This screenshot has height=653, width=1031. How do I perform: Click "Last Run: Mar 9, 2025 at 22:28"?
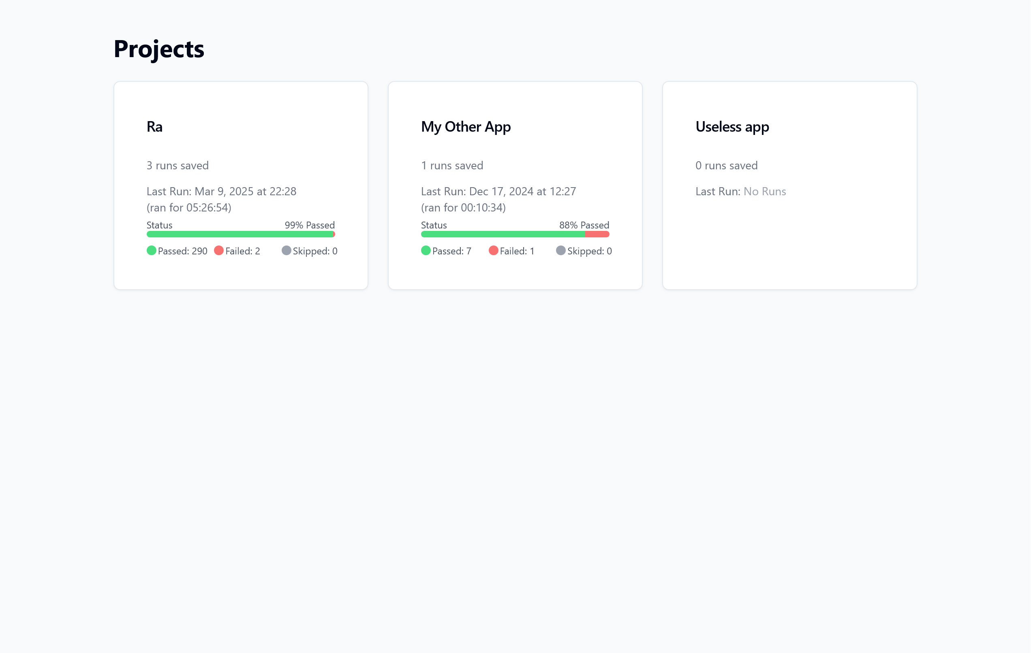tap(221, 191)
